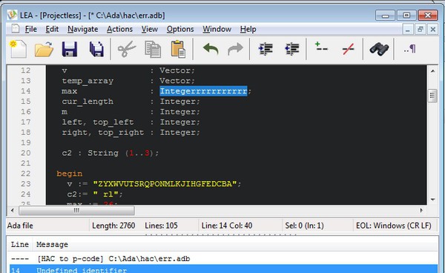This screenshot has width=445, height=273.
Task: Create a new file via toolbar icon
Action: [19, 49]
